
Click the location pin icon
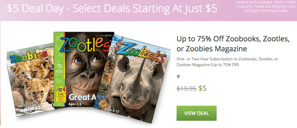tap(178, 77)
